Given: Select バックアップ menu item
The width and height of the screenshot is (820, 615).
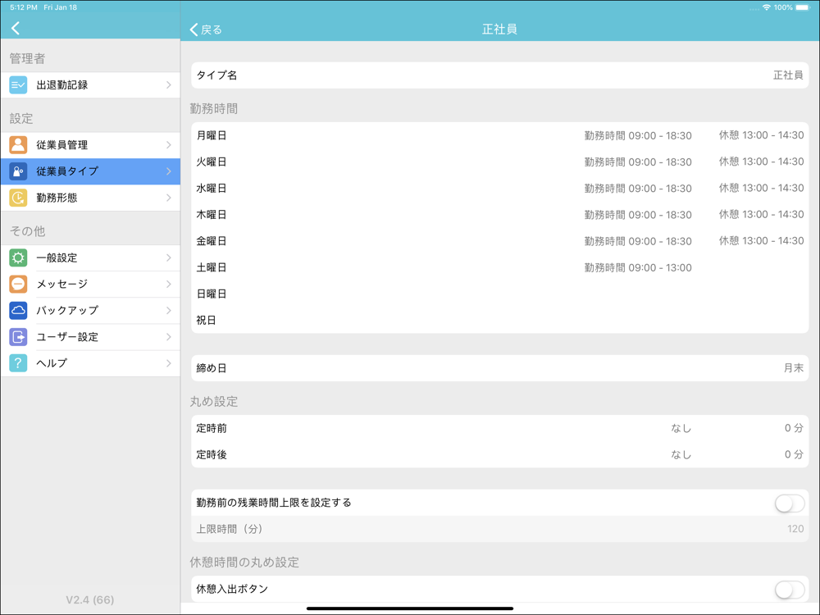Looking at the screenshot, I should (x=90, y=310).
